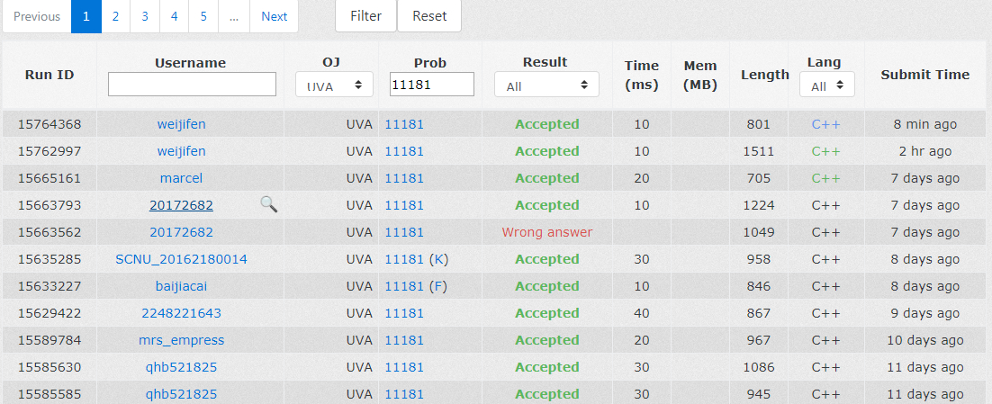The width and height of the screenshot is (992, 404).
Task: Focus the Username search field
Action: coord(192,85)
